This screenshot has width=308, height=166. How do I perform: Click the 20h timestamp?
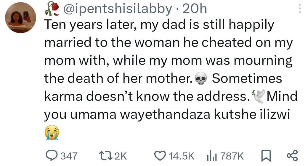195,9
